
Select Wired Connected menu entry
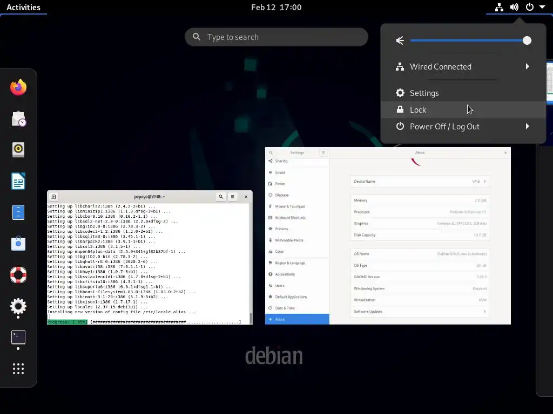463,66
